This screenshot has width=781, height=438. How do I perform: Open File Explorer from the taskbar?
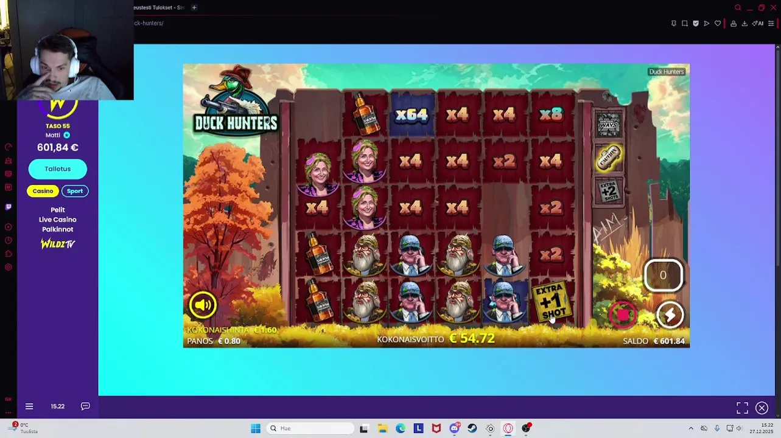382,428
